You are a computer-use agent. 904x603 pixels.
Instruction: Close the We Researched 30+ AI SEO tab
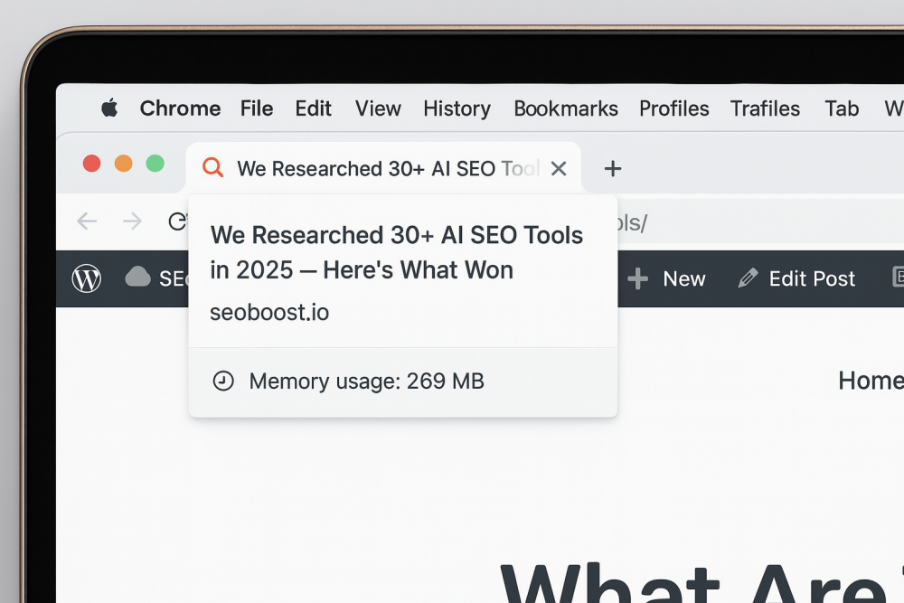[558, 168]
